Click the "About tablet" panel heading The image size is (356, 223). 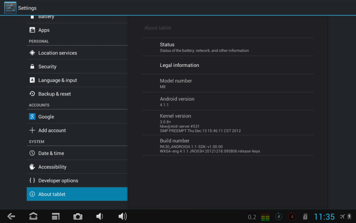[x=158, y=28]
